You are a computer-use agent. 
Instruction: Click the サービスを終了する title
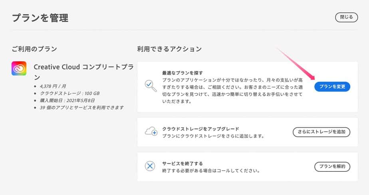point(183,163)
